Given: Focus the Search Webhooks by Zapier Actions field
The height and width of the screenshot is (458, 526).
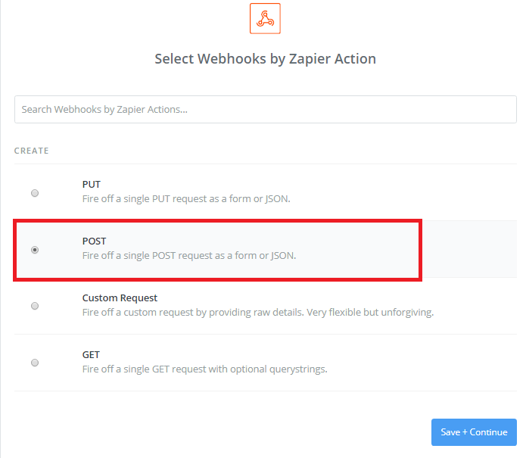Looking at the screenshot, I should click(266, 109).
